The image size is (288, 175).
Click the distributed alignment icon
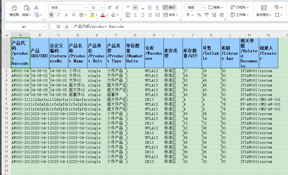pos(157,15)
